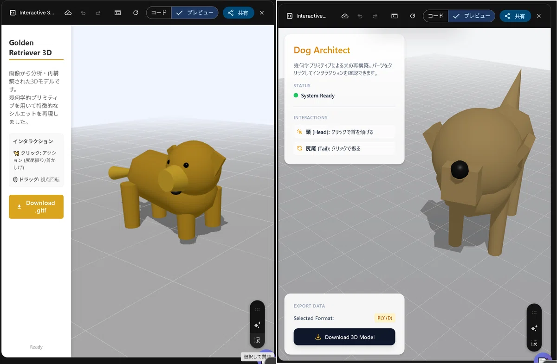Viewport: 557px width, 364px height.
Task: Select the プレビュー tab in the Golden Retriever window
Action: tap(195, 13)
